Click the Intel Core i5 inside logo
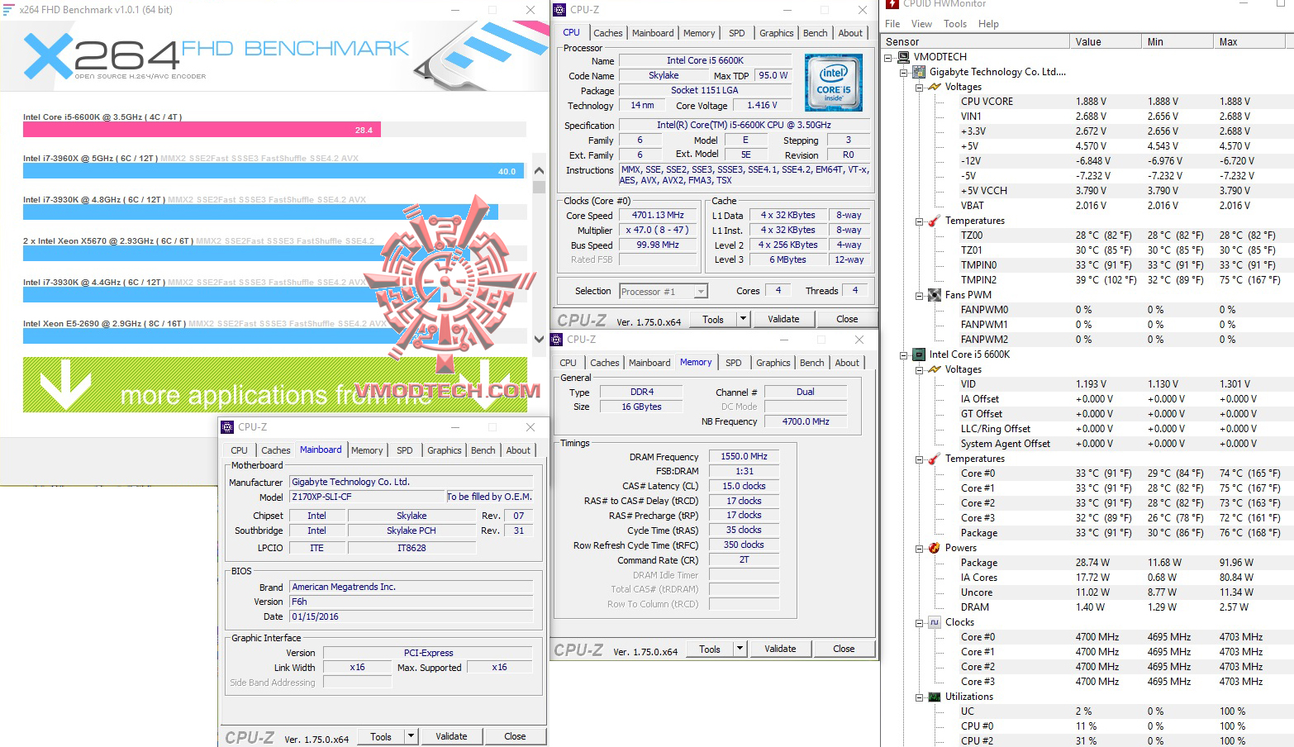 tap(834, 83)
